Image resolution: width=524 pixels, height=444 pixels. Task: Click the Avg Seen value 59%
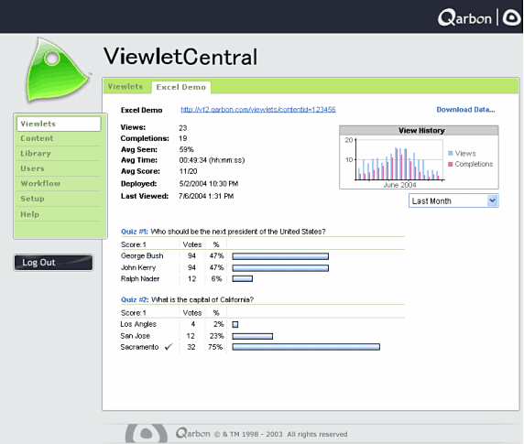pos(186,149)
